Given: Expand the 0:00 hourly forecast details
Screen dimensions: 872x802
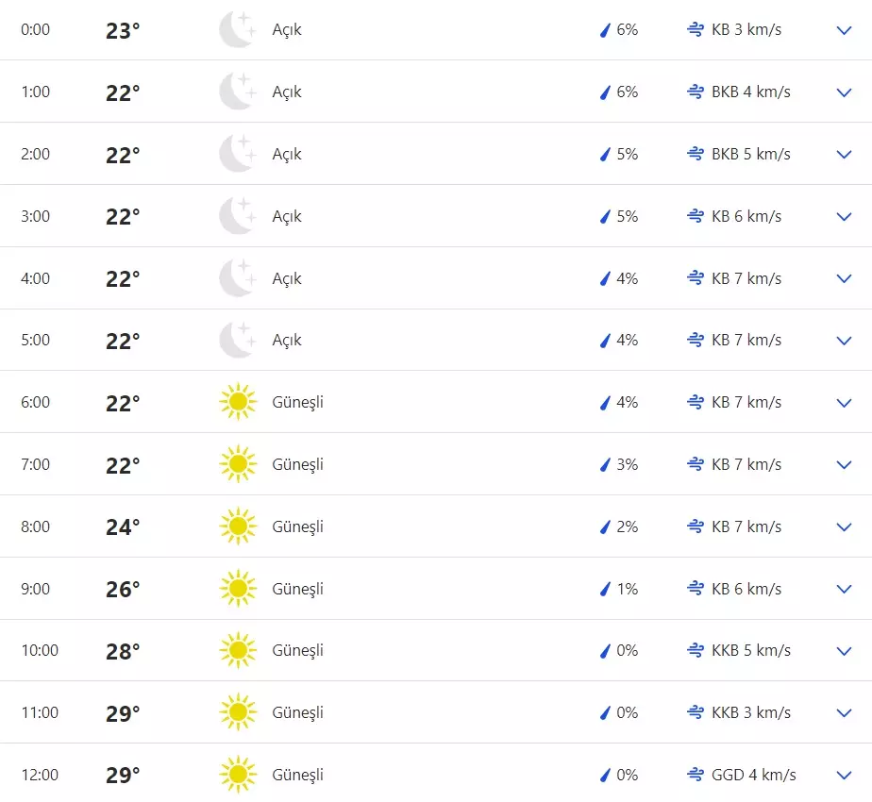Looking at the screenshot, I should coord(844,30).
